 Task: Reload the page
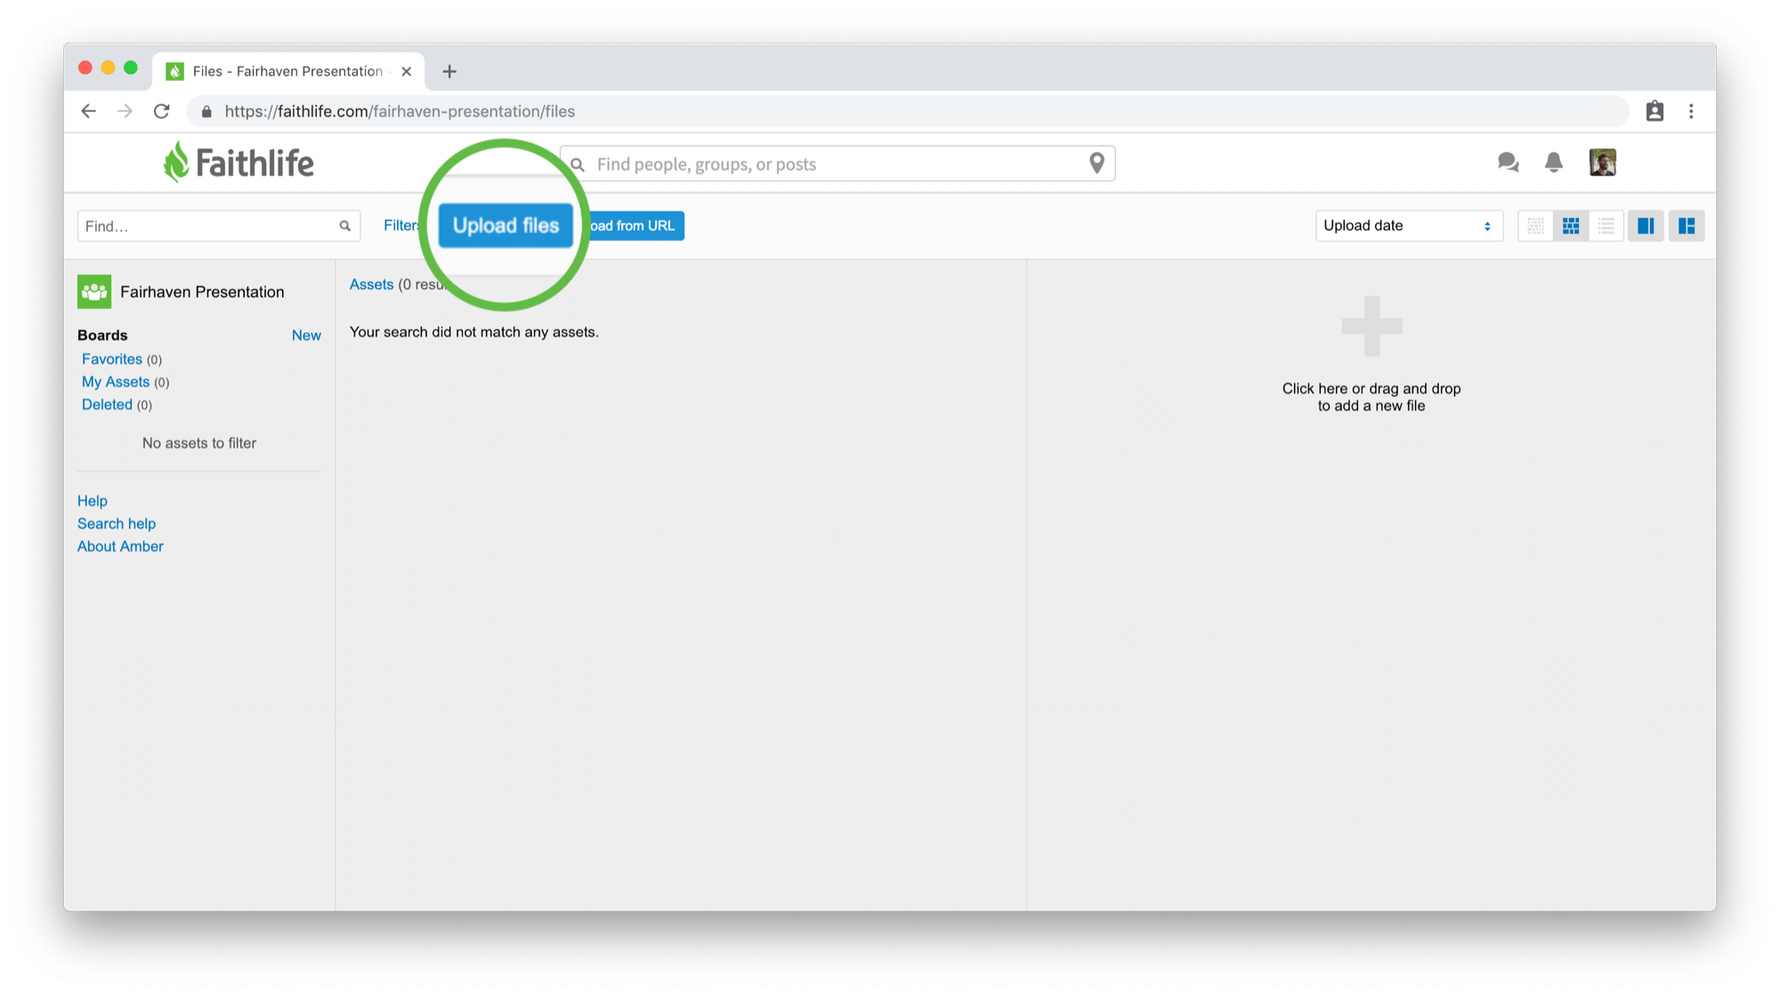161,111
